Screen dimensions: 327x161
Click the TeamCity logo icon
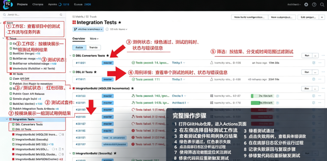[8, 5]
